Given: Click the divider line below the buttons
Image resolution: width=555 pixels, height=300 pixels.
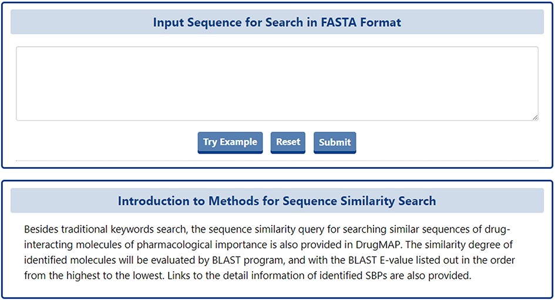Looking at the screenshot, I should (277, 160).
